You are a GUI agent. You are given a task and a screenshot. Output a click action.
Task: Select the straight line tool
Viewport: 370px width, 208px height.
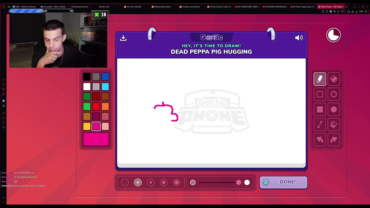click(x=320, y=125)
